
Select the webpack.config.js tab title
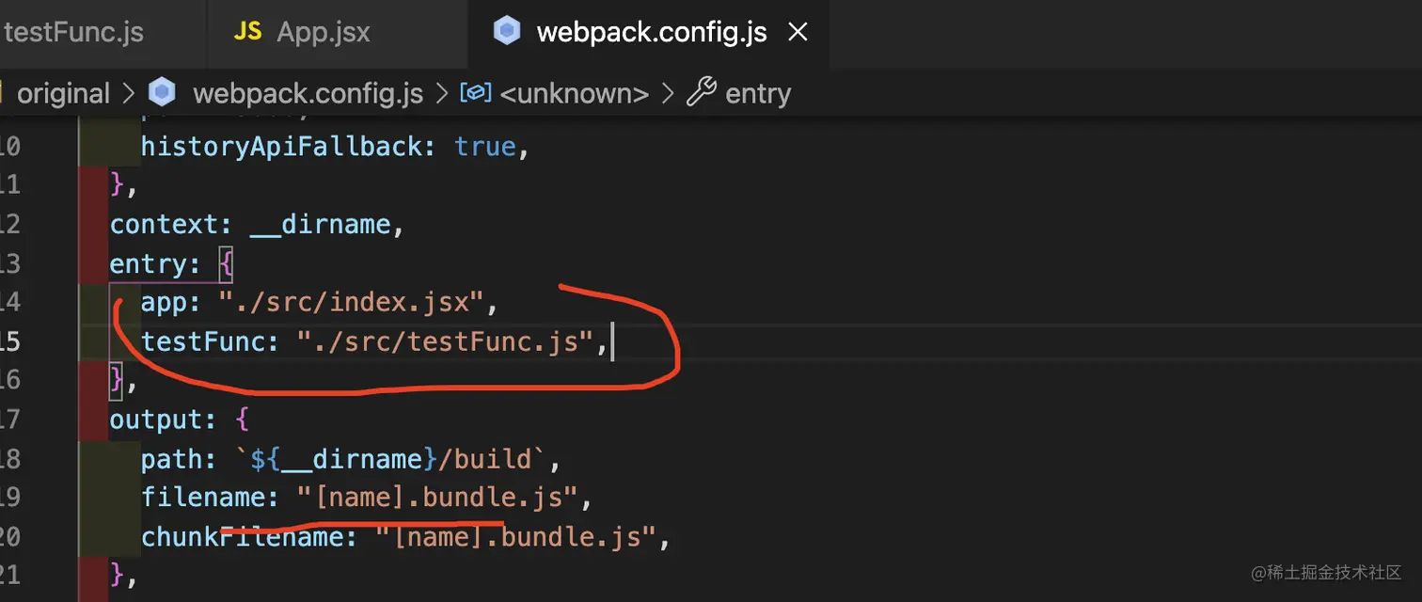click(651, 33)
